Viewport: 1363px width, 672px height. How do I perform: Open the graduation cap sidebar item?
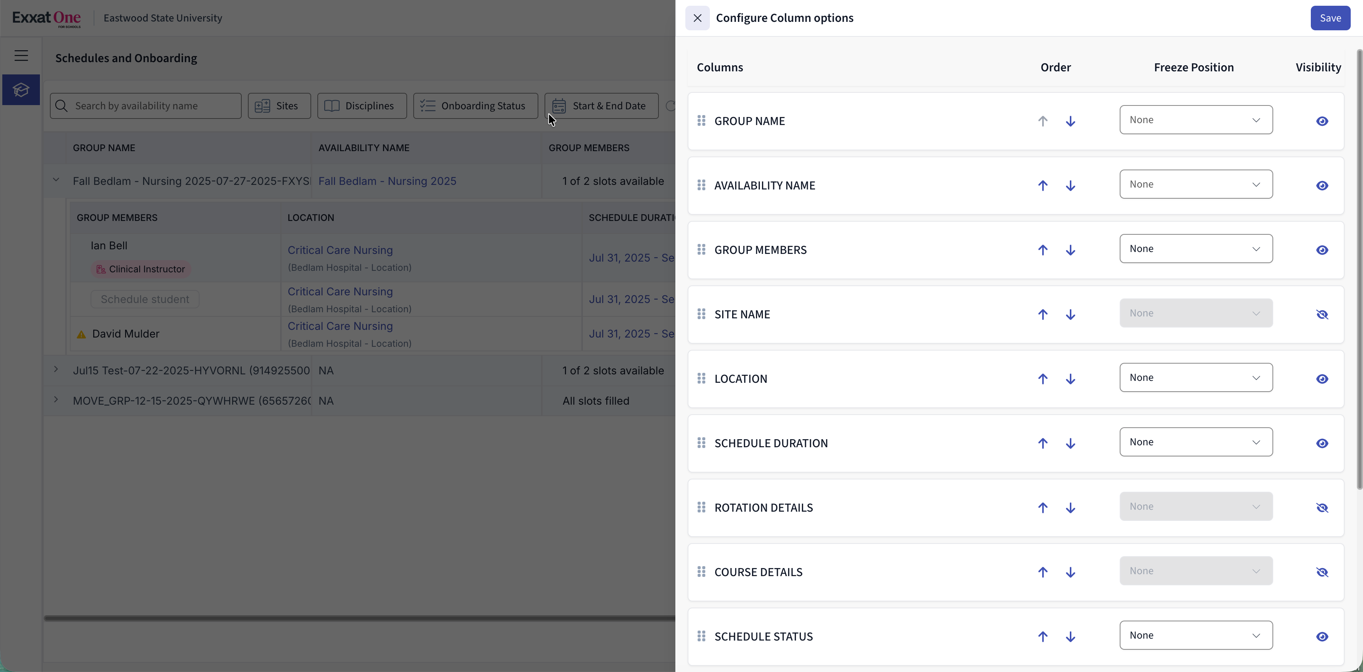[x=21, y=90]
